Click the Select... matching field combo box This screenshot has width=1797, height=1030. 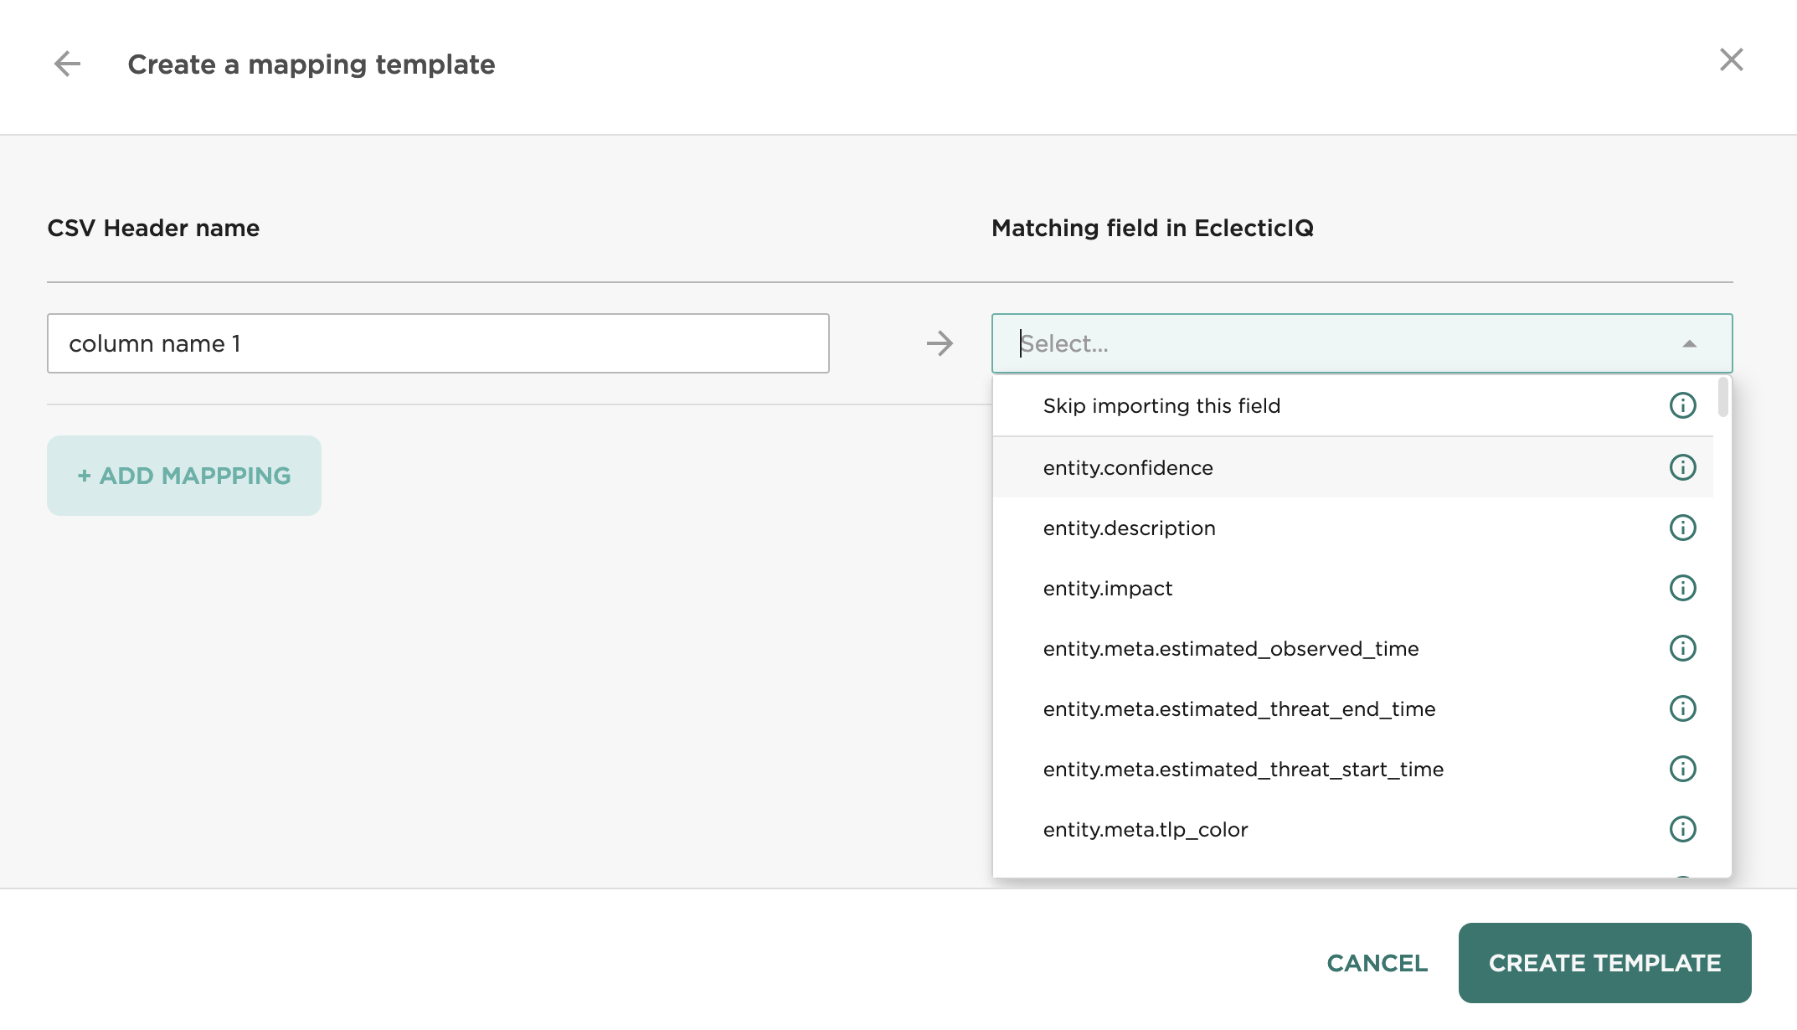click(1362, 343)
